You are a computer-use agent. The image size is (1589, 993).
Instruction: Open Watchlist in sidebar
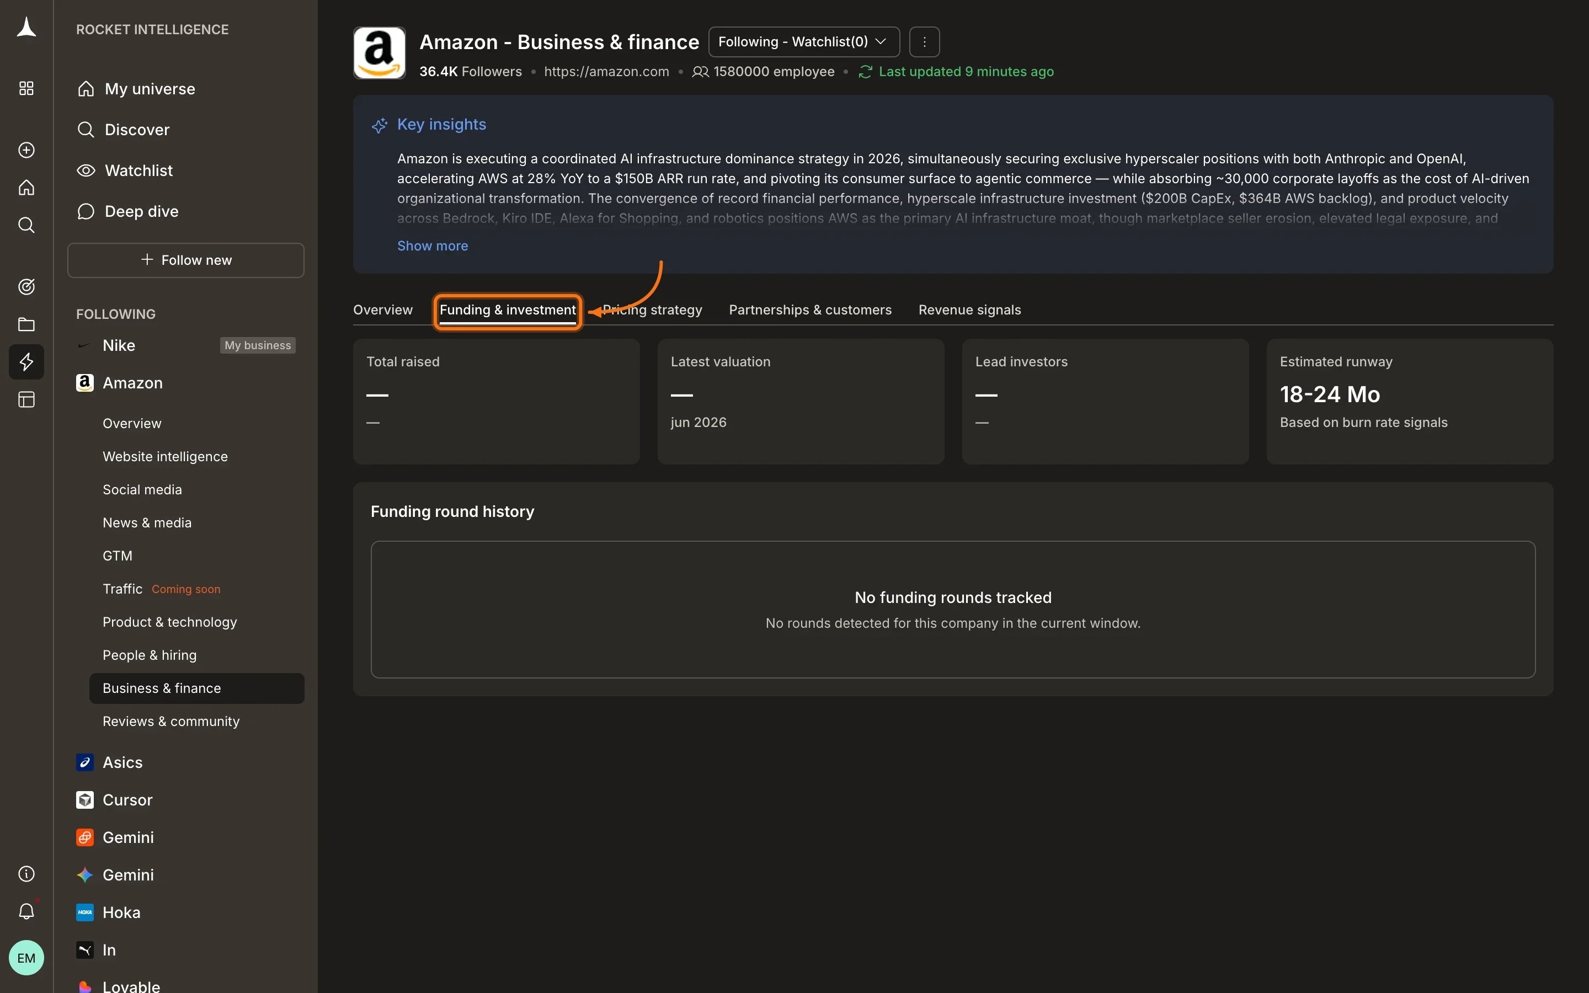click(x=186, y=171)
